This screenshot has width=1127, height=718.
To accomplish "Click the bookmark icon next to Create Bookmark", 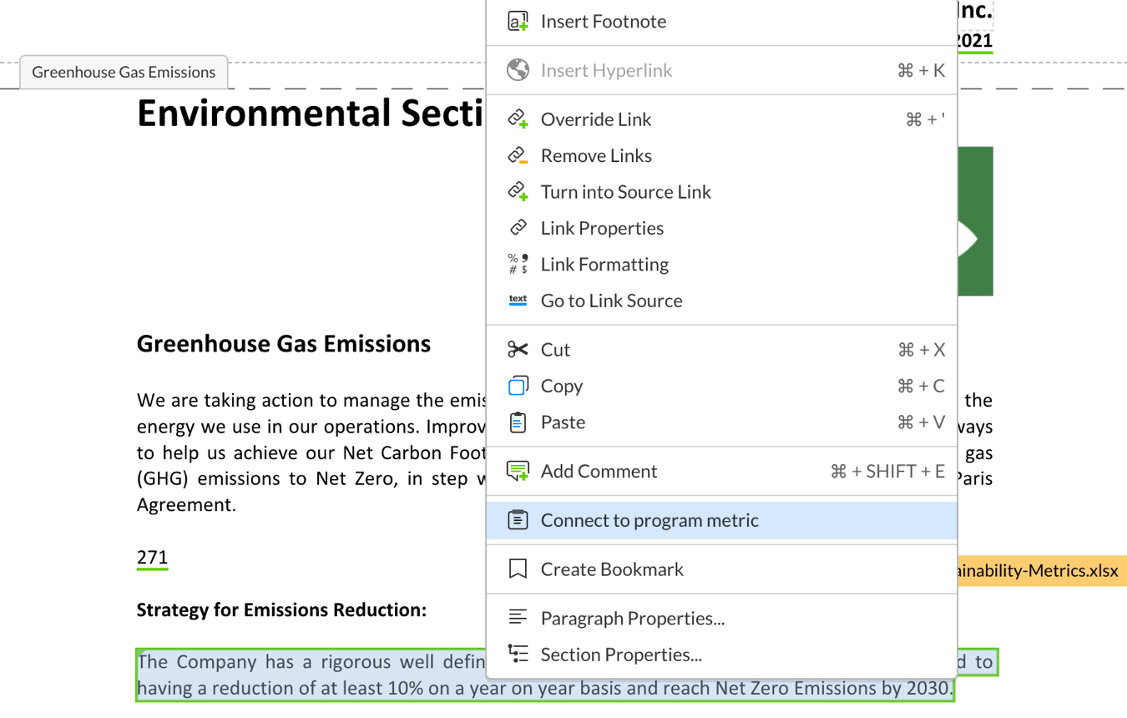I will point(518,569).
